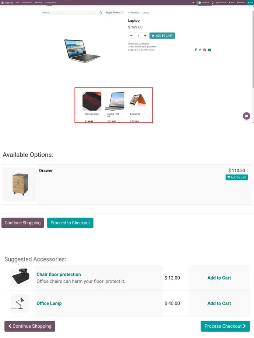Share the product on Twitter

point(200,50)
